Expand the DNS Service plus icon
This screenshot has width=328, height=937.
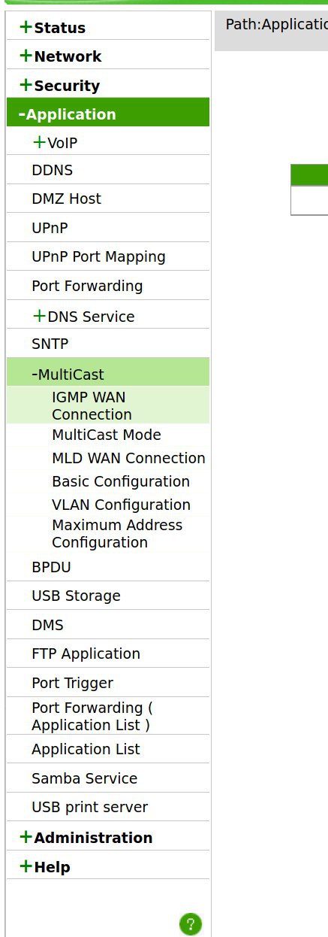(x=40, y=317)
